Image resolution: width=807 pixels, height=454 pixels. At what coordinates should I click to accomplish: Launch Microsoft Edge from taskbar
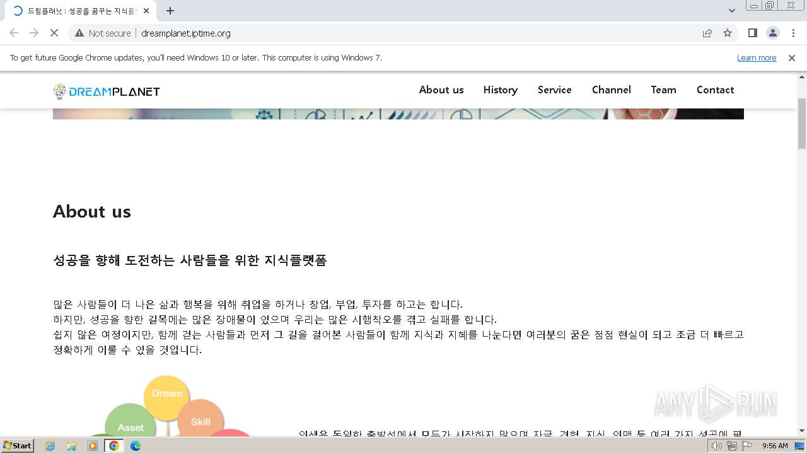click(x=136, y=446)
